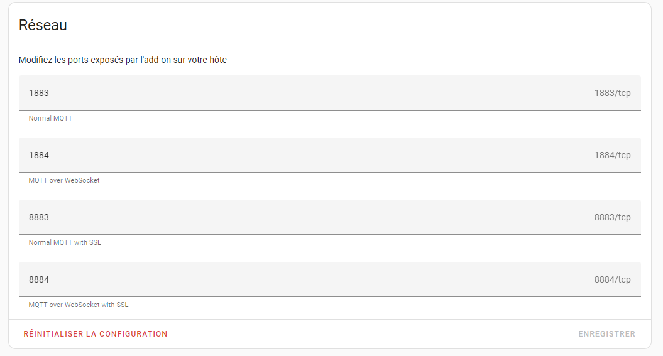663x356 pixels.
Task: Click the Réseau card heading
Action: pos(43,25)
